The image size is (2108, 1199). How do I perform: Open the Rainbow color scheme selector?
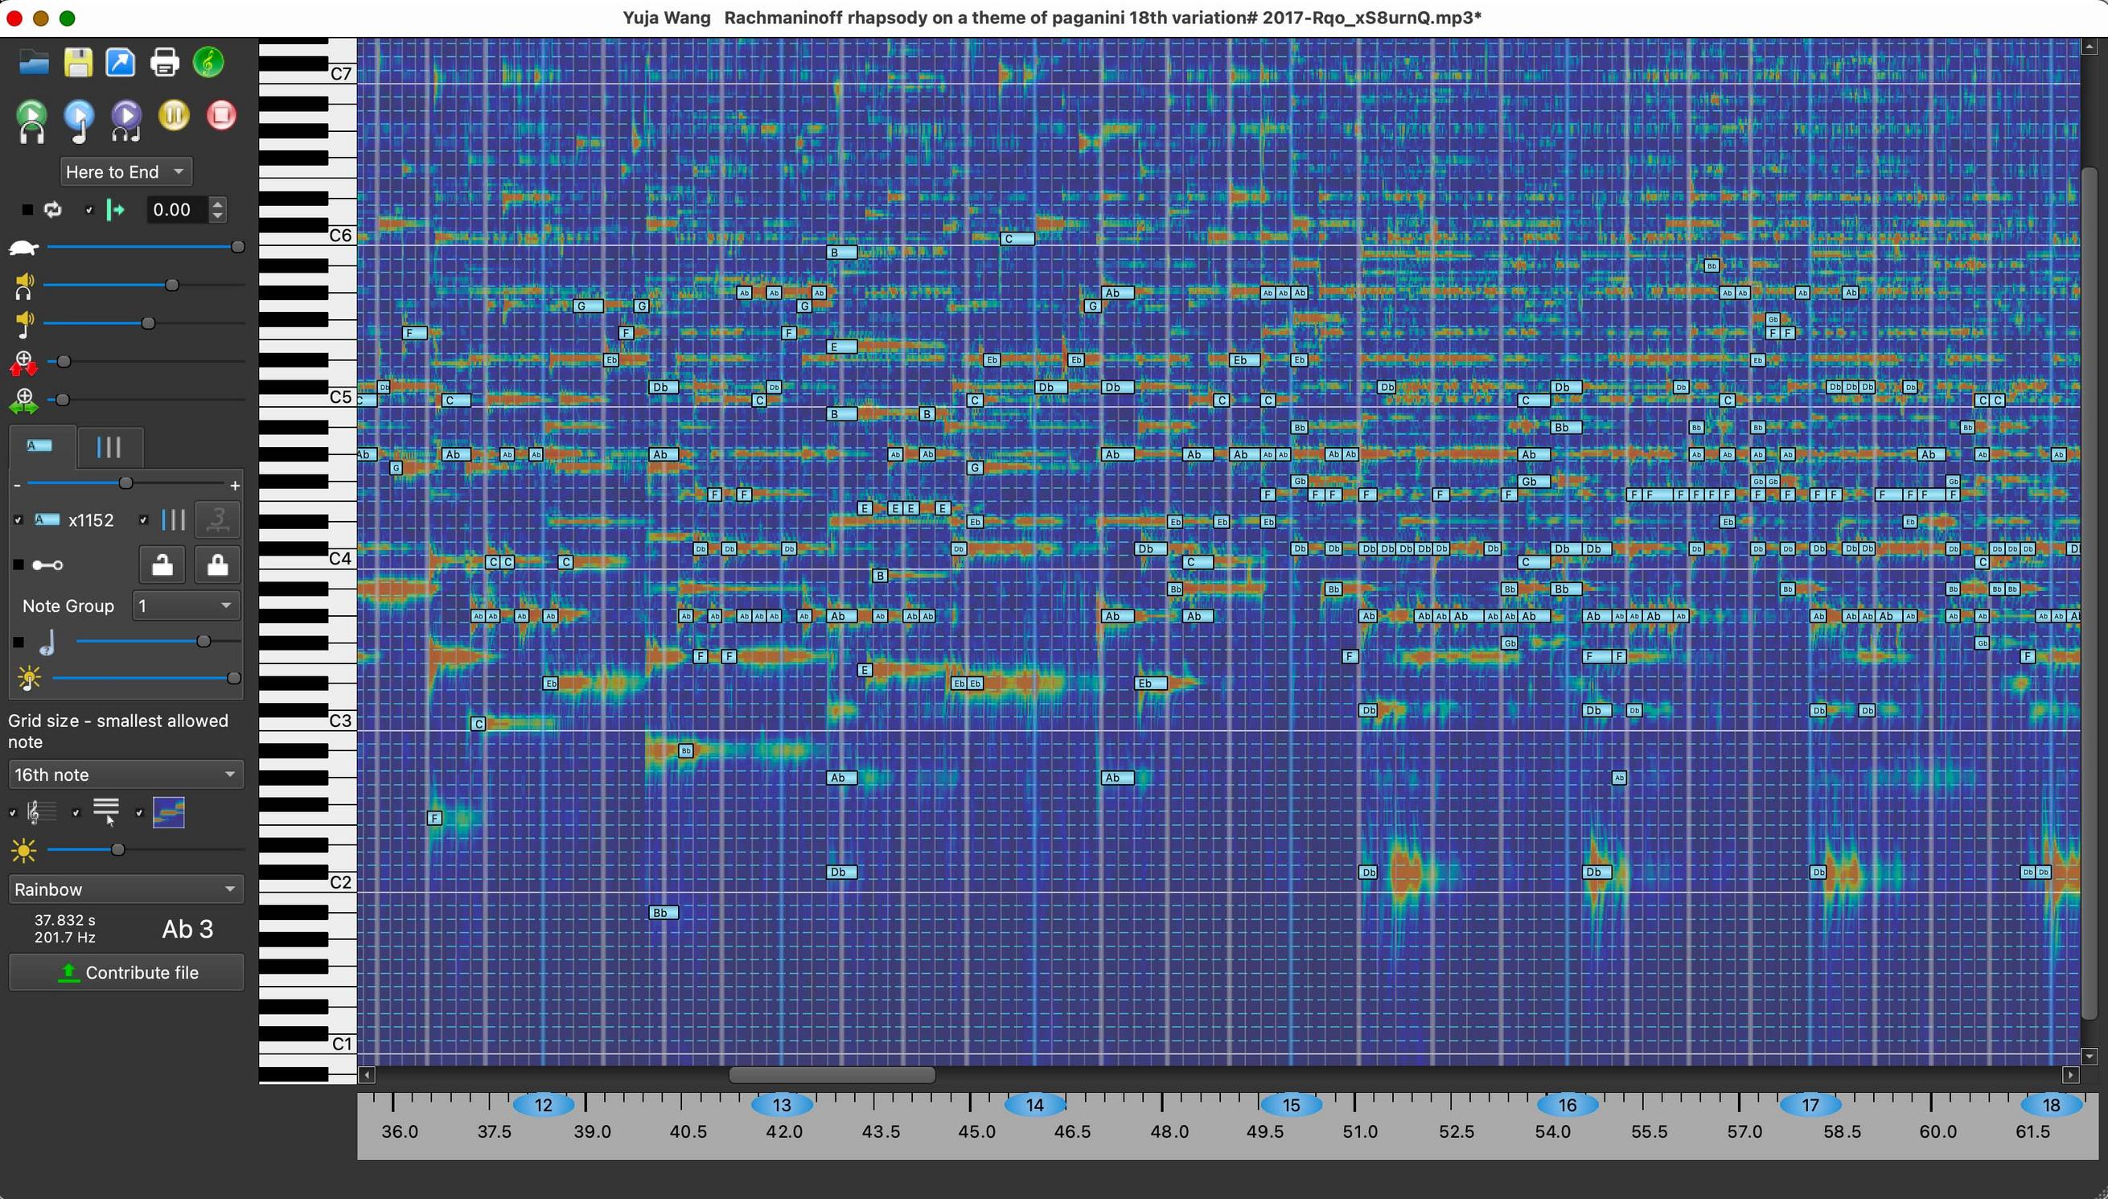point(125,889)
